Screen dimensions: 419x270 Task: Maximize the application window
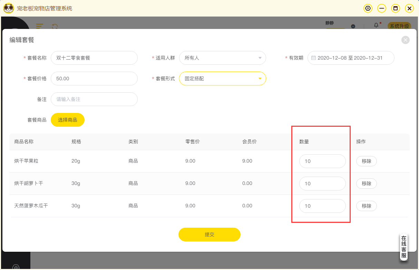pos(396,8)
